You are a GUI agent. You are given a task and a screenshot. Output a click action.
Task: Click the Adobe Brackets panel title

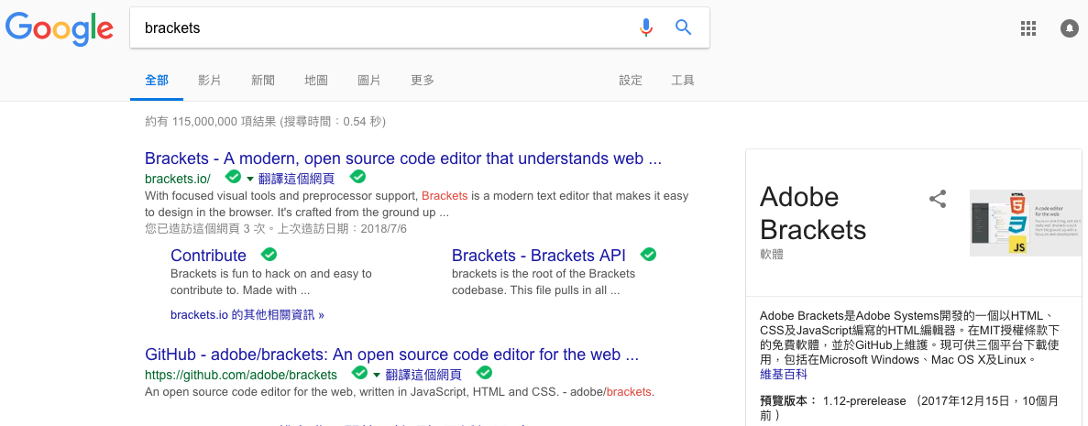coord(812,213)
